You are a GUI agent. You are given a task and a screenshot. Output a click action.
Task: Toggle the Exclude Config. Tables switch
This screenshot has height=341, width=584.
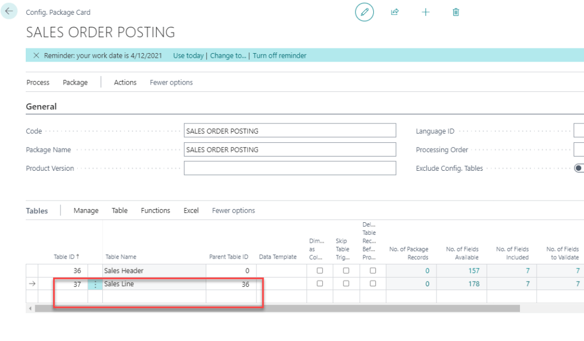pyautogui.click(x=579, y=168)
